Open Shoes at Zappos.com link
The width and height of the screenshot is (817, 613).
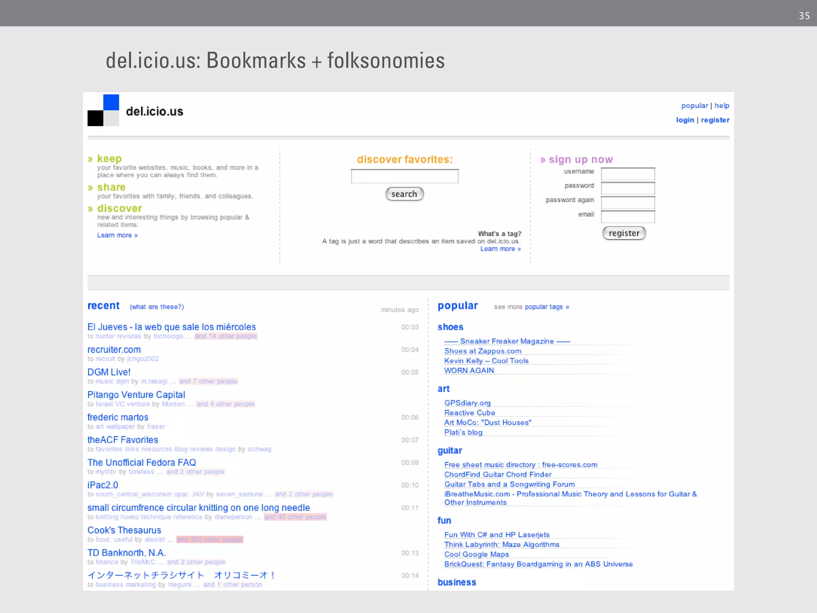click(483, 351)
